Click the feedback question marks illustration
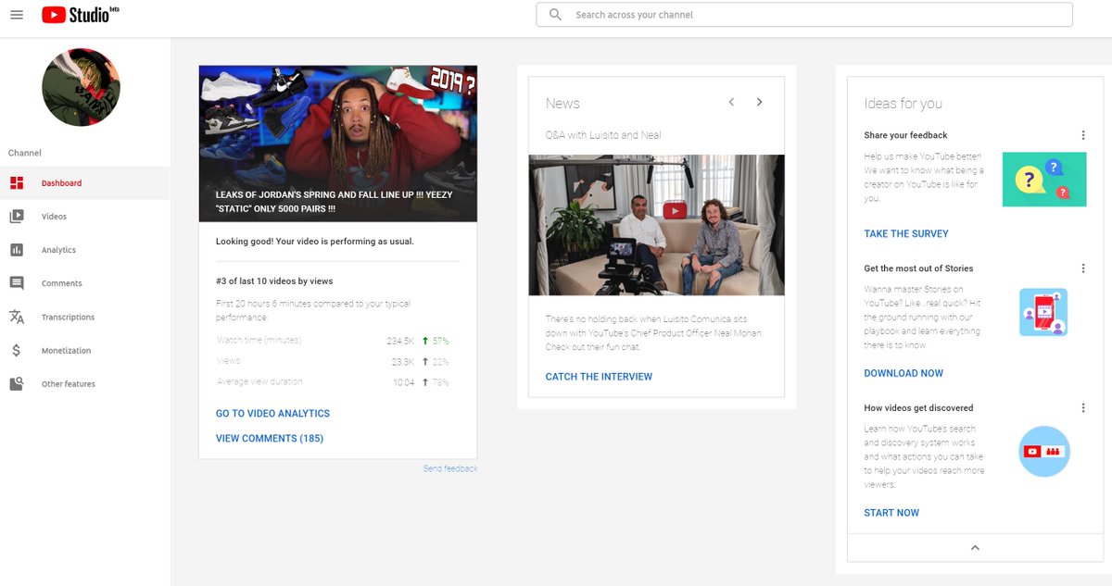Screen dimensions: 1112x586 pos(1044,180)
